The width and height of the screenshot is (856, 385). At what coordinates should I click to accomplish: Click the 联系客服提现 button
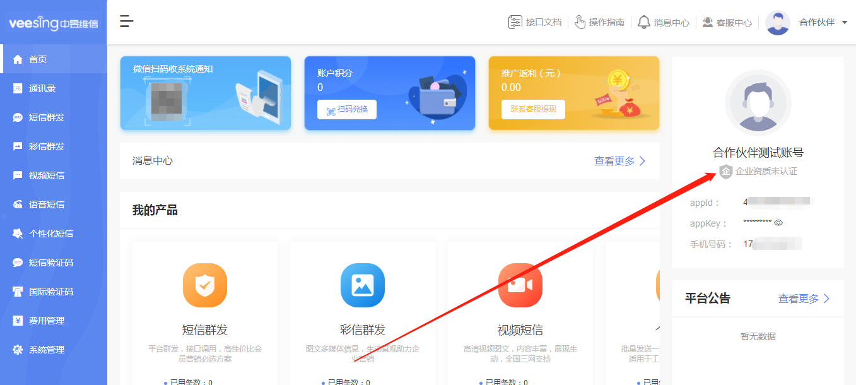[533, 109]
